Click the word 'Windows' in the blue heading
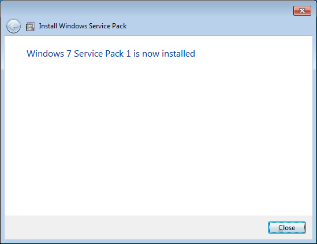The width and height of the screenshot is (317, 244). click(x=45, y=54)
